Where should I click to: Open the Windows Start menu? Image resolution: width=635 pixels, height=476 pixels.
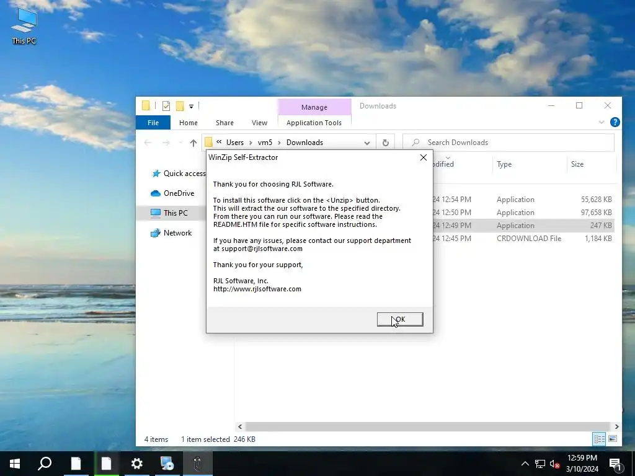tap(15, 464)
